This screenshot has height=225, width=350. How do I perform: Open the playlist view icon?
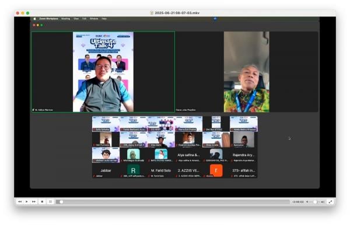[50, 202]
